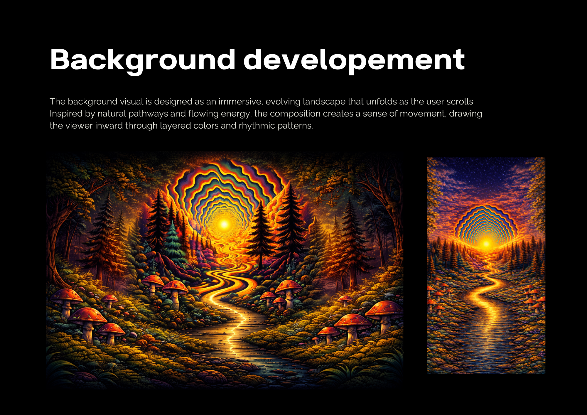Click the line starting "Inspired by natural pathways"
The image size is (587, 415).
click(x=266, y=114)
